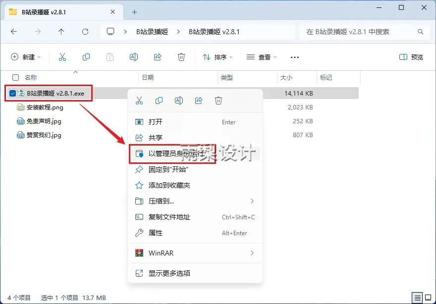
Task: Go up one folder level
Action: (x=61, y=32)
